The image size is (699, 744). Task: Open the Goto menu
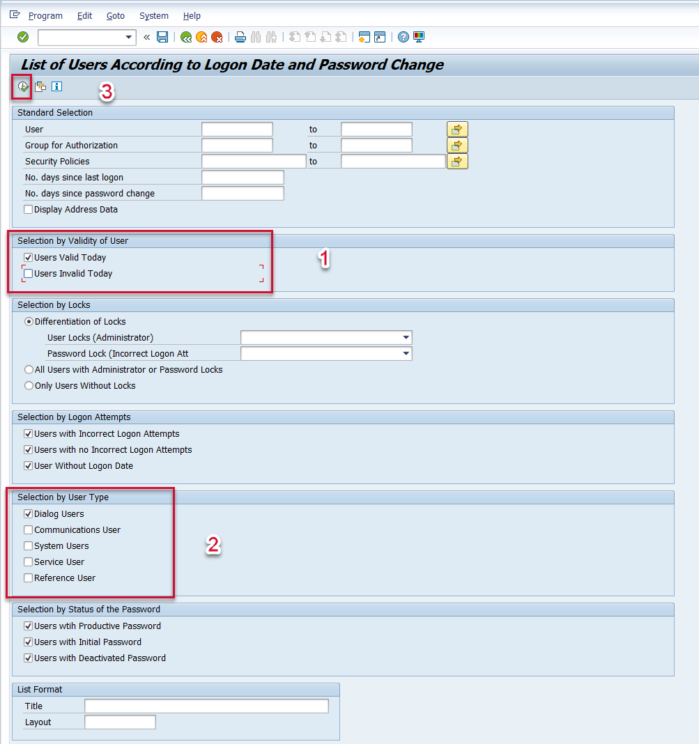(x=116, y=15)
